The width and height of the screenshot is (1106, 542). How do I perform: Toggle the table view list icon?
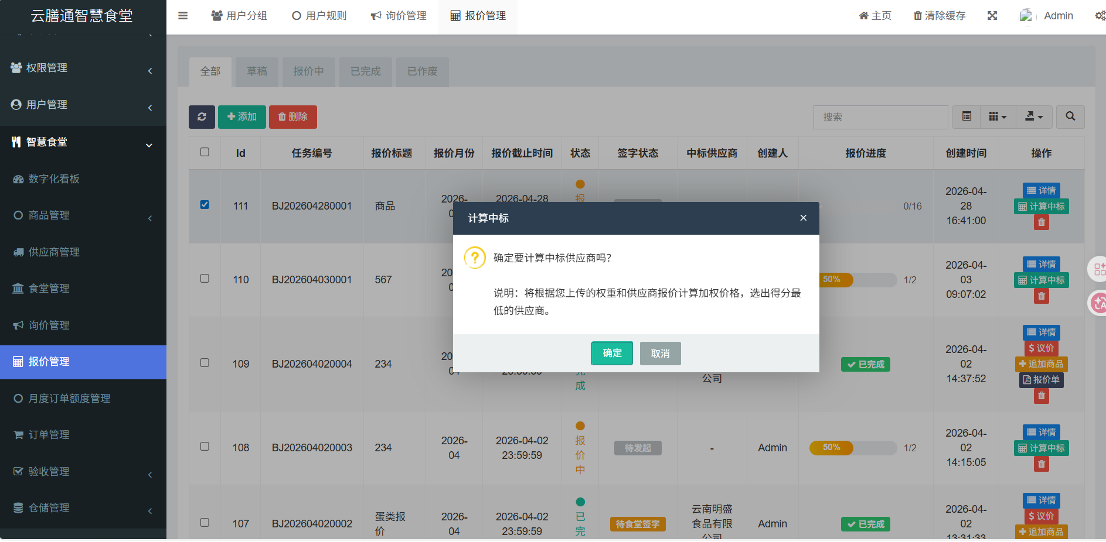coord(967,117)
